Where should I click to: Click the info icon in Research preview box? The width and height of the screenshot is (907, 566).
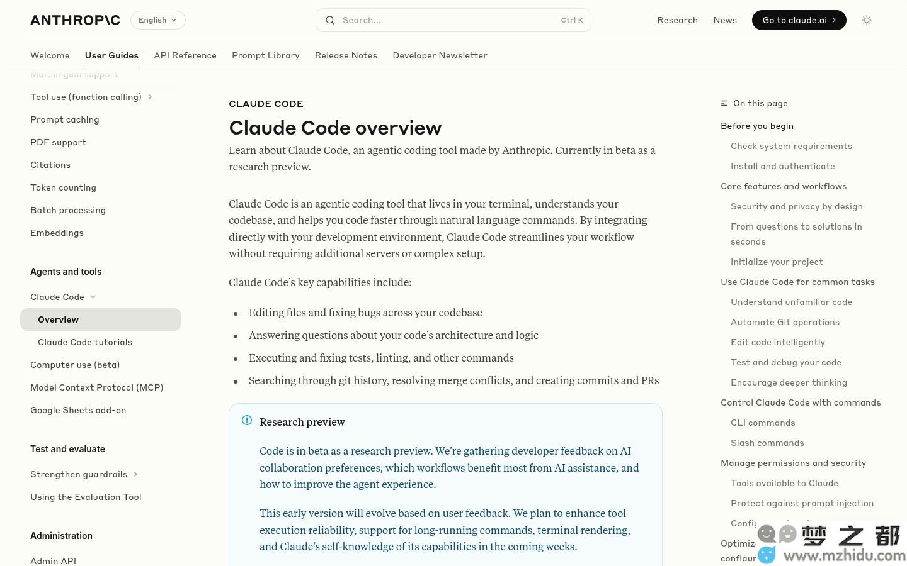click(x=247, y=420)
